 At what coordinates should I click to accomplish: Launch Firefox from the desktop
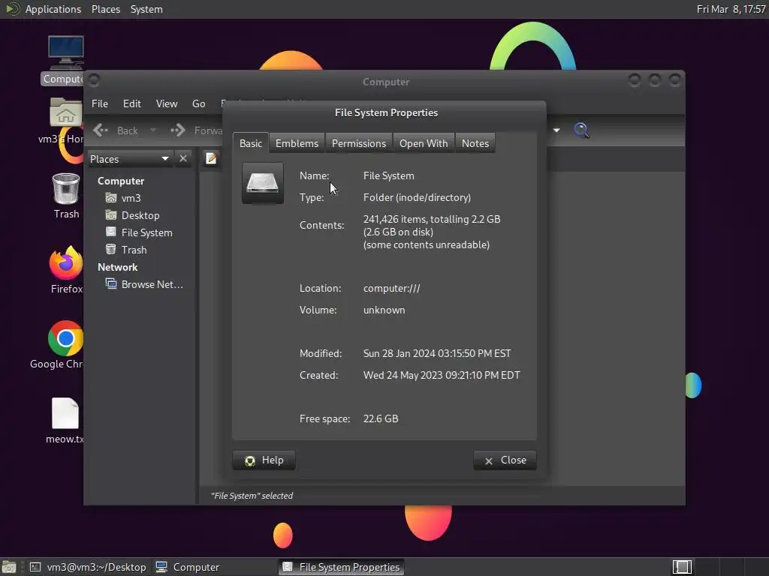[x=66, y=263]
